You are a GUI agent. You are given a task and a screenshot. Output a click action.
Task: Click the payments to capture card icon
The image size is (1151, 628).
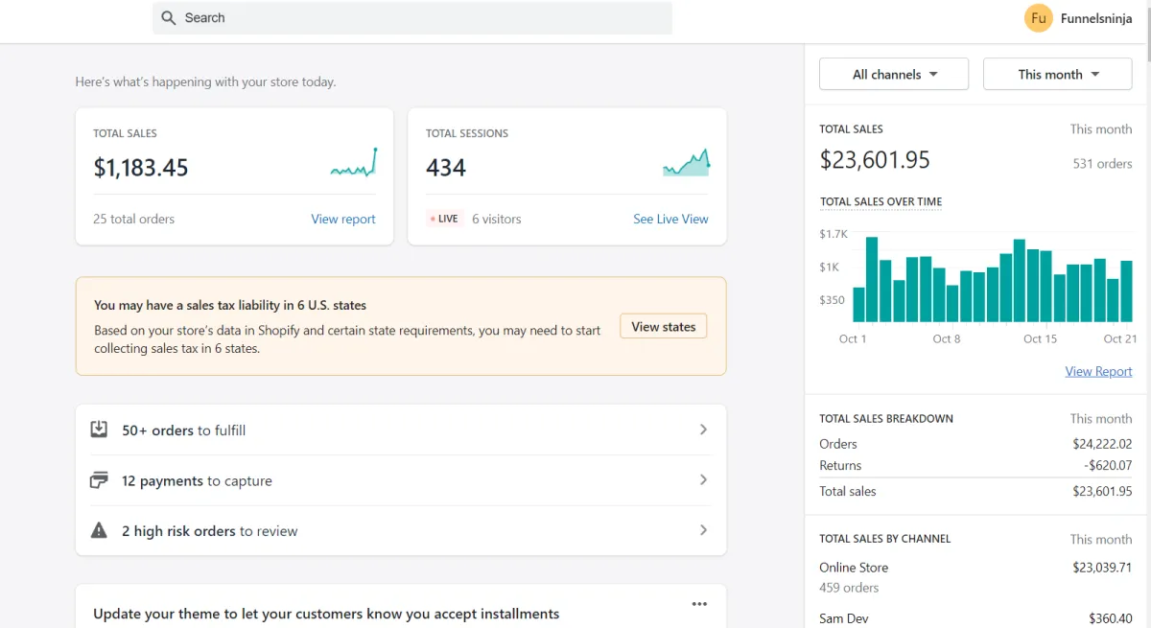(99, 480)
